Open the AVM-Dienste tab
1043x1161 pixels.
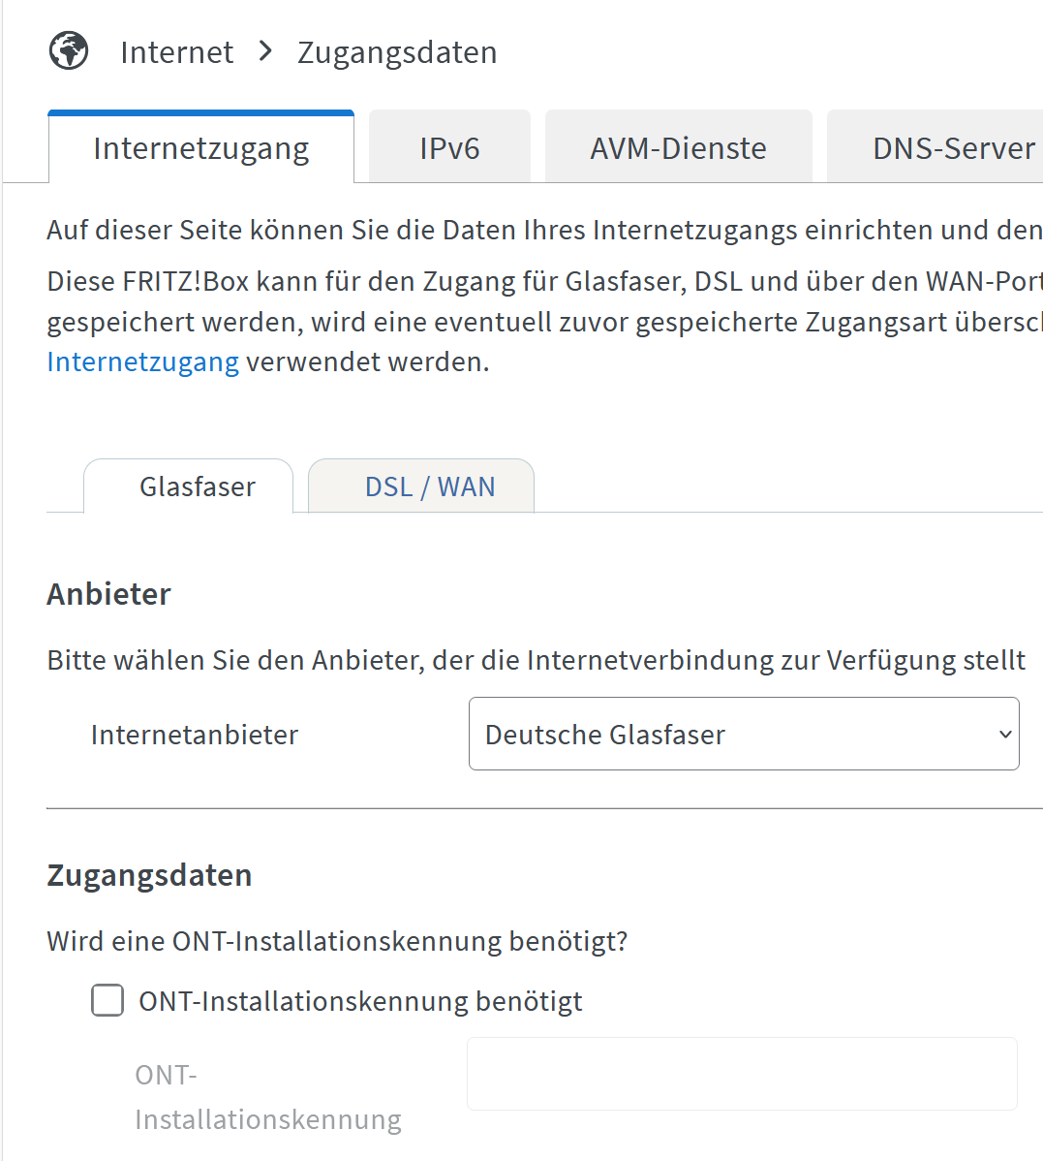(x=678, y=146)
